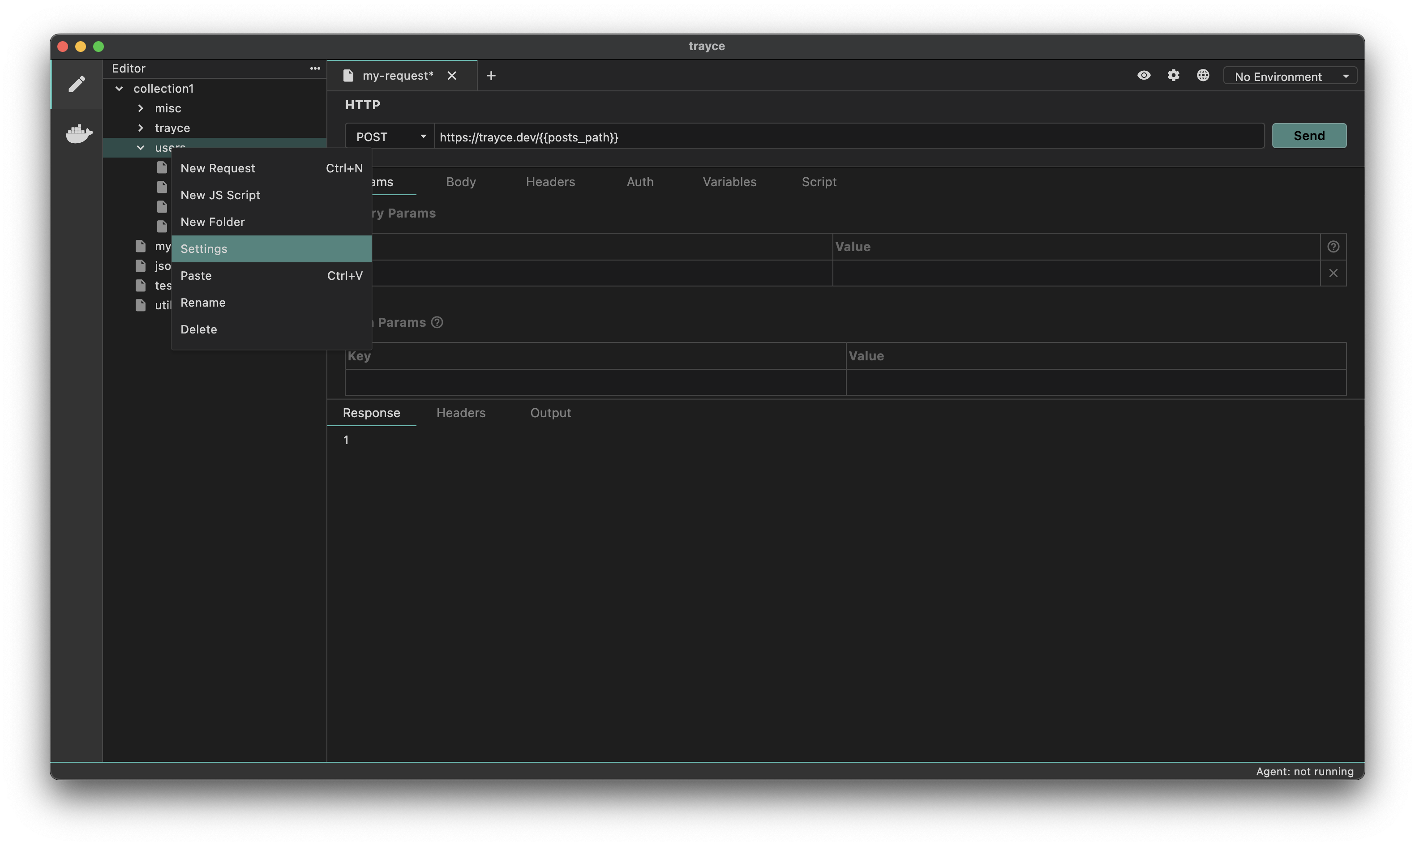This screenshot has width=1415, height=846.
Task: Open the Editor panel three-dots menu
Action: pyautogui.click(x=315, y=68)
